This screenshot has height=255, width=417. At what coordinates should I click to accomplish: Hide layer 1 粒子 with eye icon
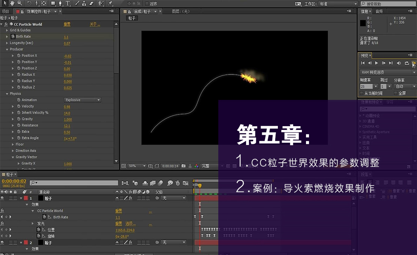[x=2, y=198]
